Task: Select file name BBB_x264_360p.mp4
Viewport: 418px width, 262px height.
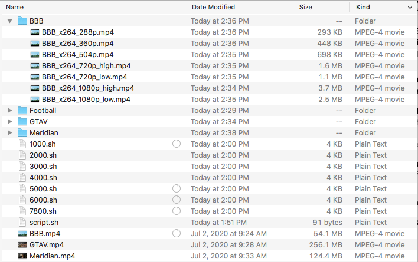Action: tap(78, 44)
